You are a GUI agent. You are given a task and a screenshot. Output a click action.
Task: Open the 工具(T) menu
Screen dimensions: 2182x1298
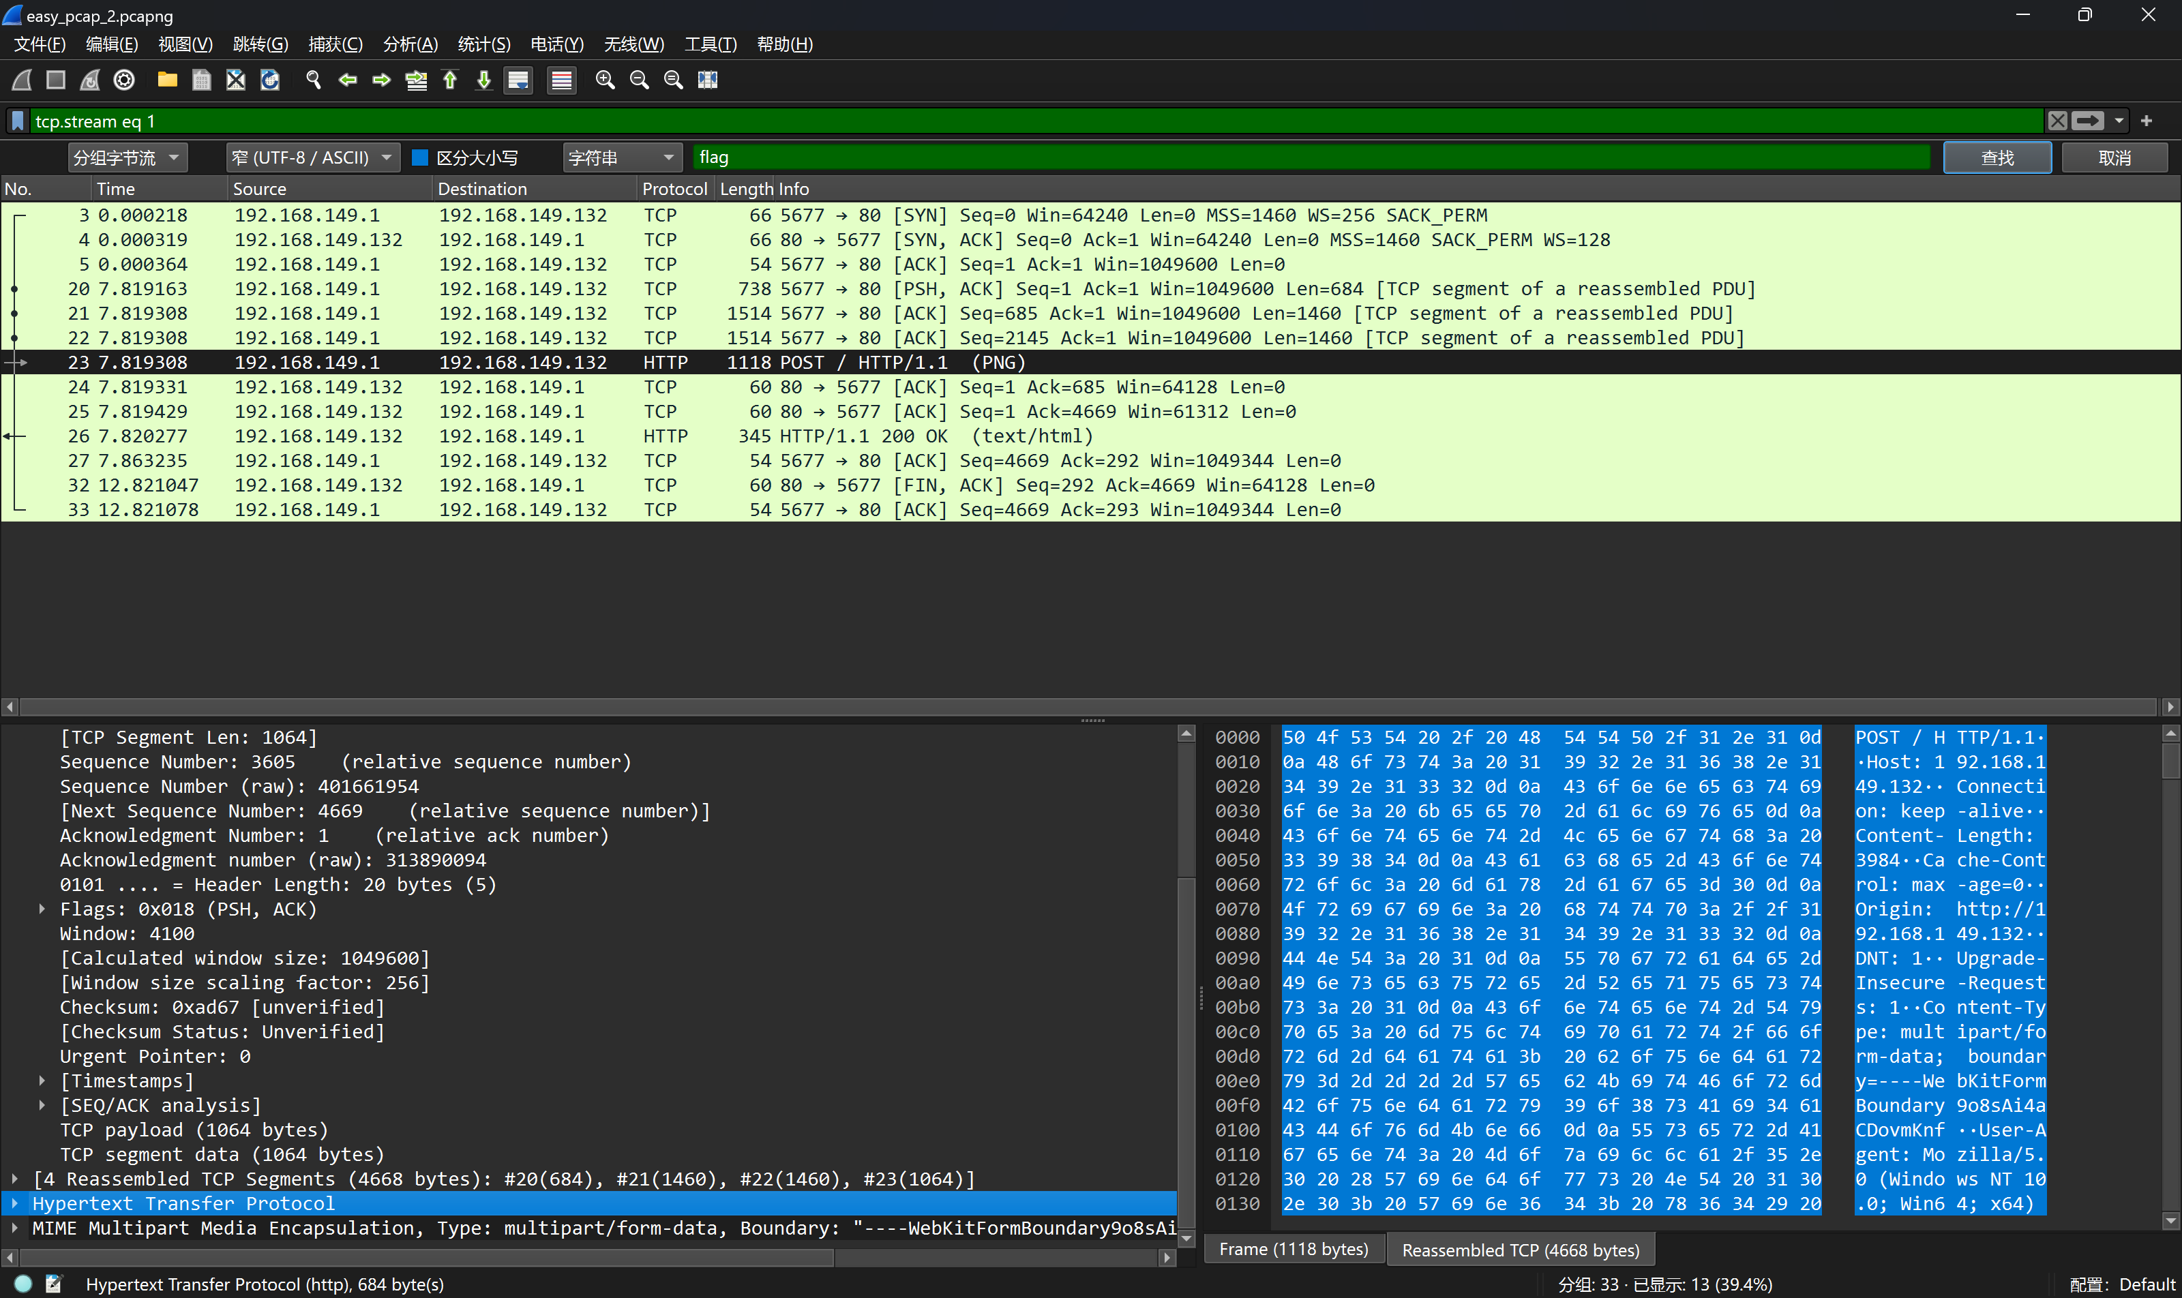pyautogui.click(x=711, y=44)
